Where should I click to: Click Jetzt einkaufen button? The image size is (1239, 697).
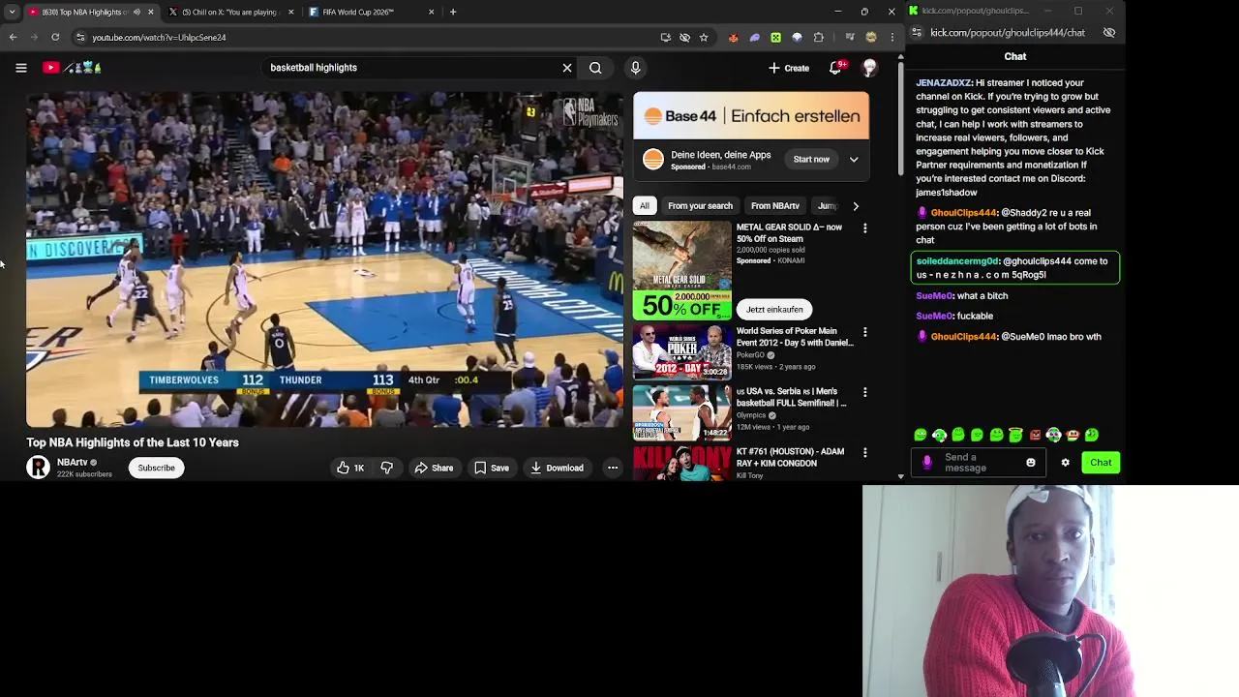774,310
